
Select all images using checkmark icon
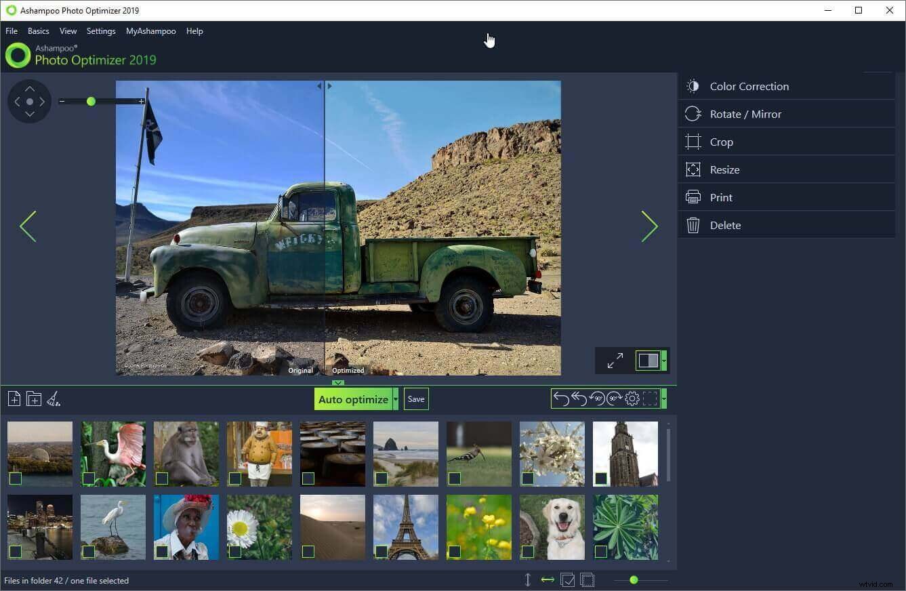(x=568, y=580)
